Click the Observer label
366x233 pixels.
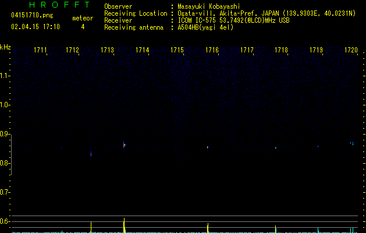click(x=118, y=6)
